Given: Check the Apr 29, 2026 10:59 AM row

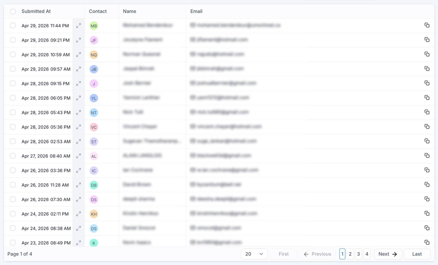Looking at the screenshot, I should click(13, 54).
